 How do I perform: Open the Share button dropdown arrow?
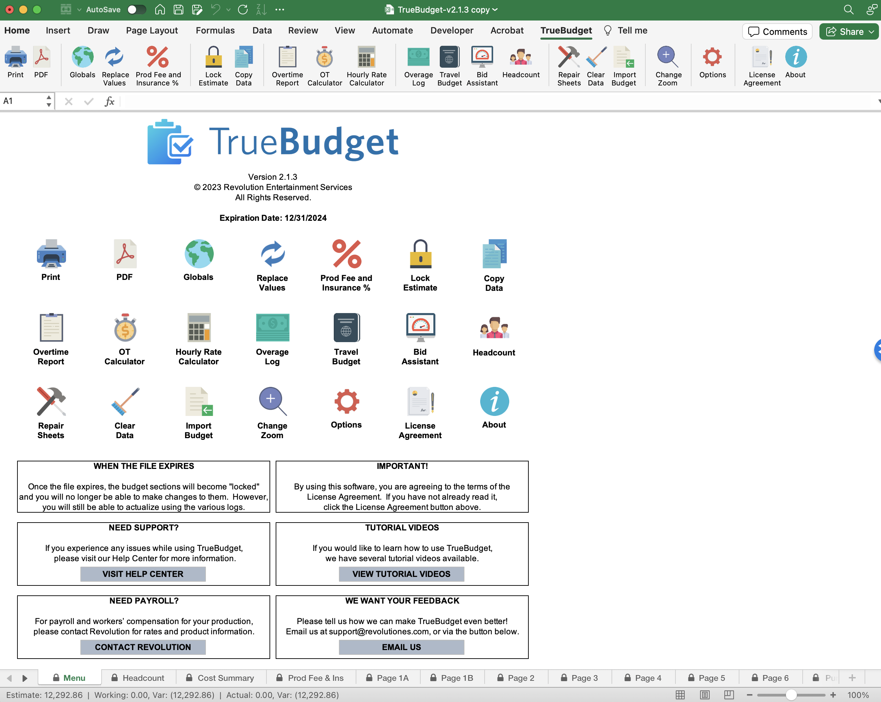point(872,31)
